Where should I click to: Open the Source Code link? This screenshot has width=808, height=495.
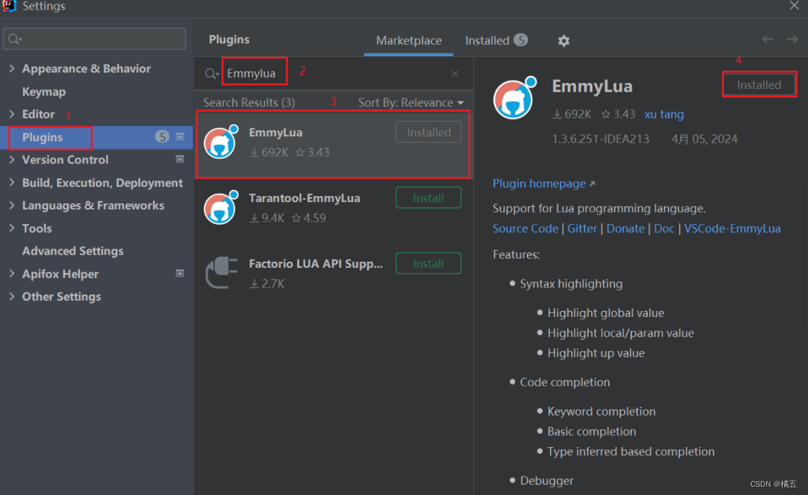point(525,229)
